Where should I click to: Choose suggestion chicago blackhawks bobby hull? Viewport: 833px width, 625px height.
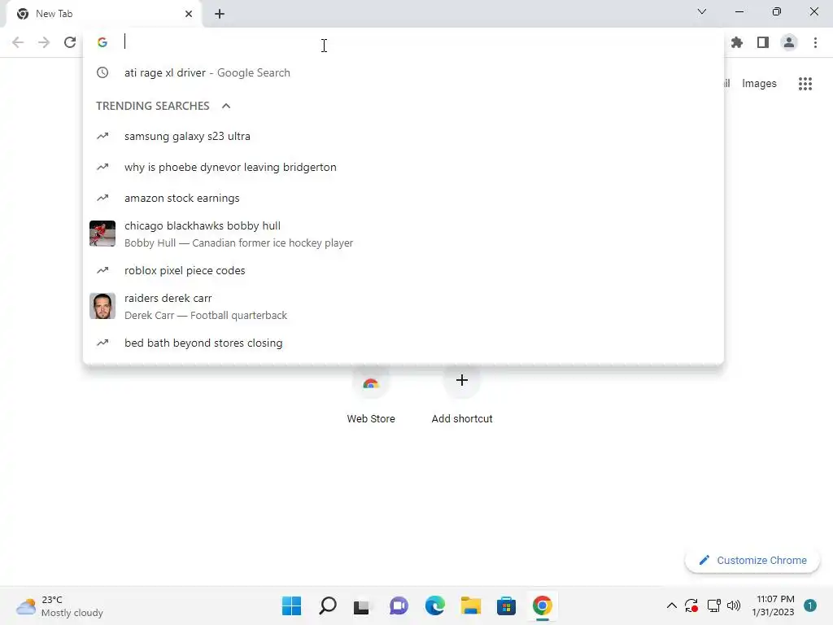[403, 234]
